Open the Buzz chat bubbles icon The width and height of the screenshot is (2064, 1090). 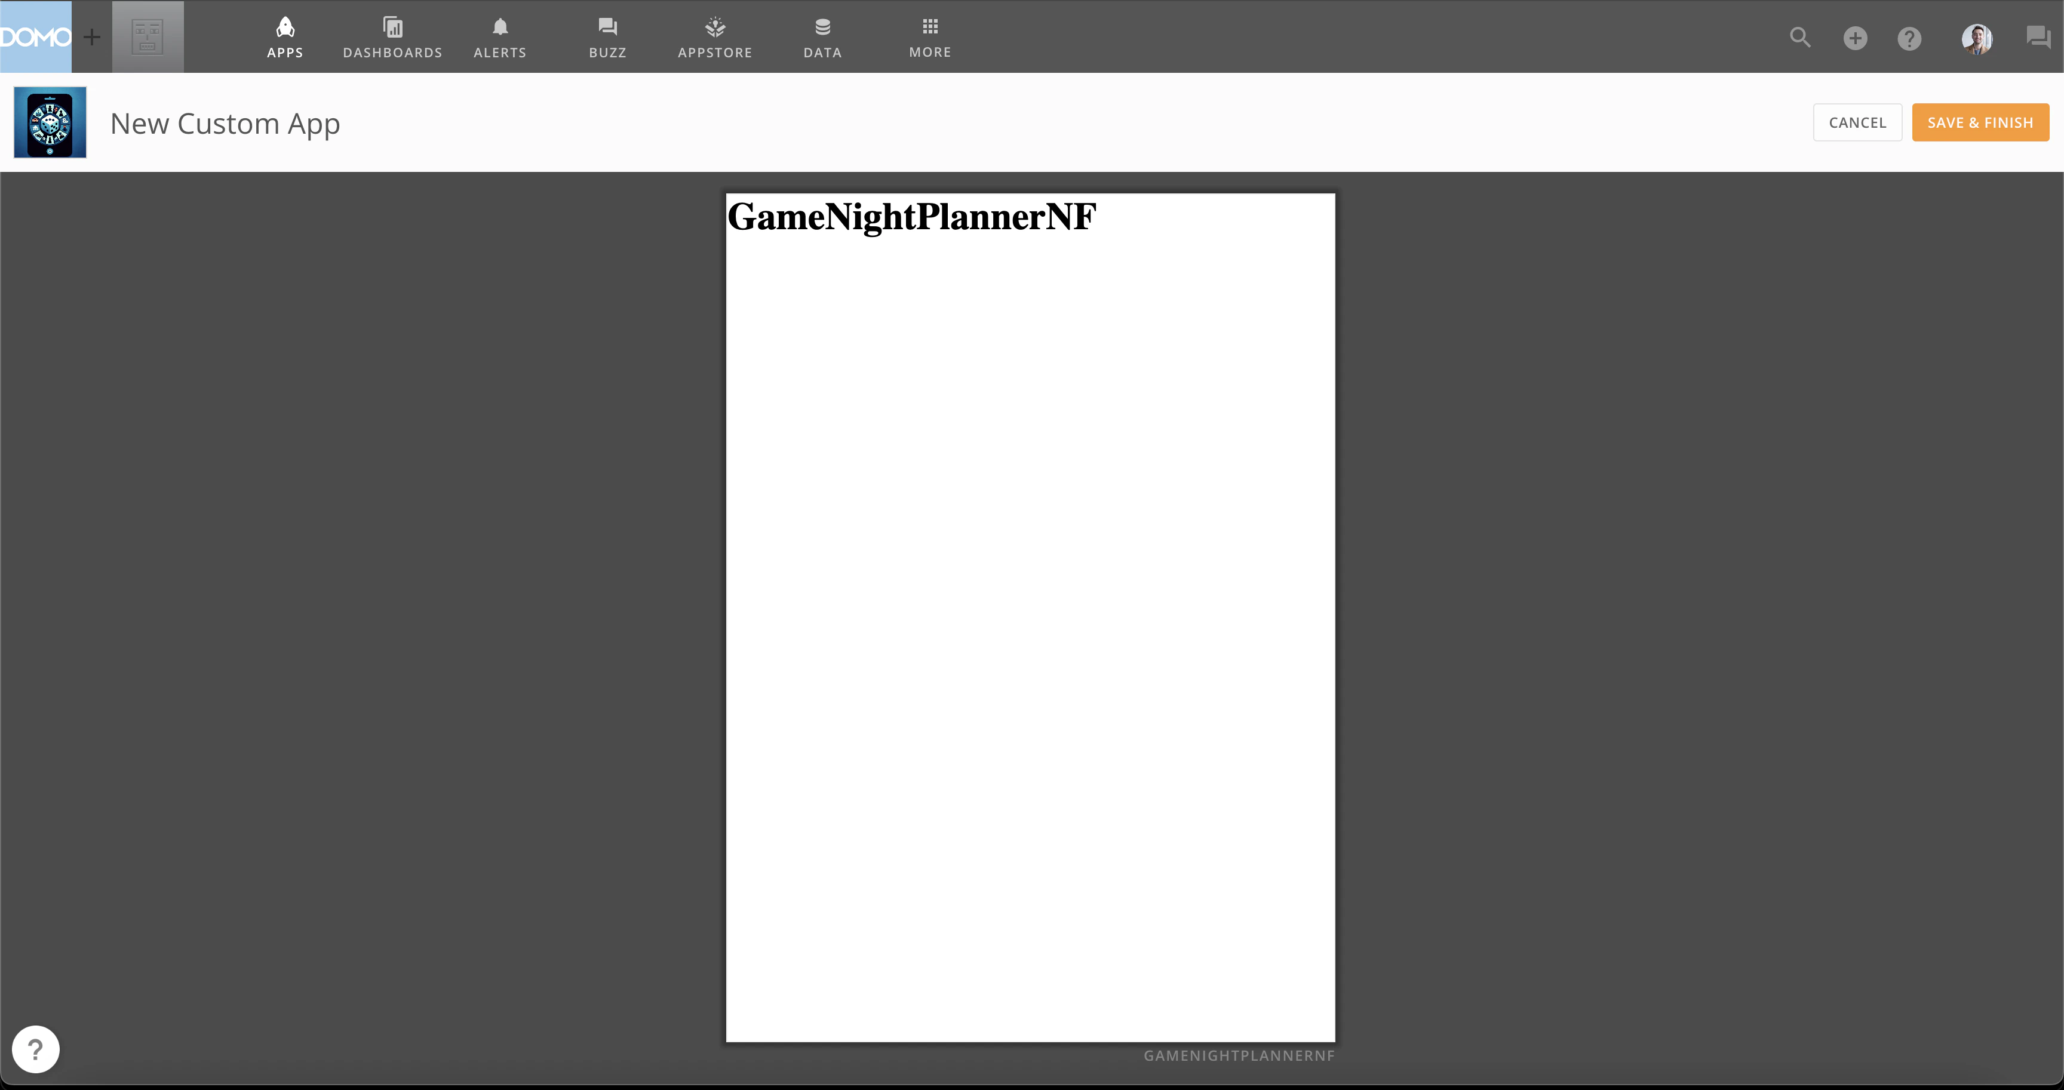(x=2038, y=37)
